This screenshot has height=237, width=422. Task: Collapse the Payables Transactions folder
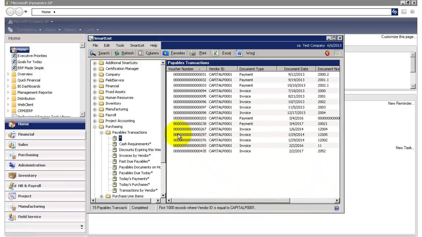click(x=101, y=133)
